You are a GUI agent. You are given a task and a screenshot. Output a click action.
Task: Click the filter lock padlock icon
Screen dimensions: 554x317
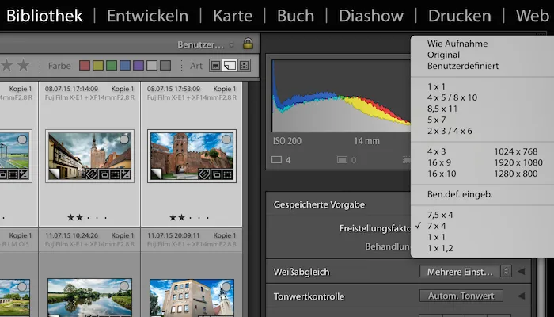click(248, 44)
